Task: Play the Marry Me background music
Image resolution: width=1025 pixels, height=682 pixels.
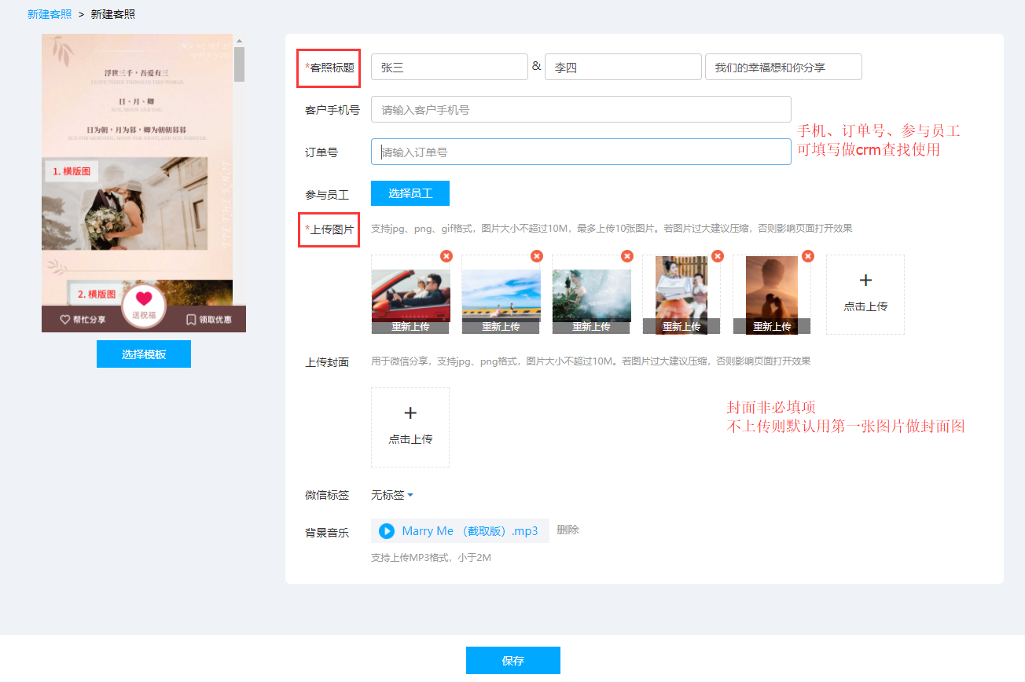Action: (387, 531)
